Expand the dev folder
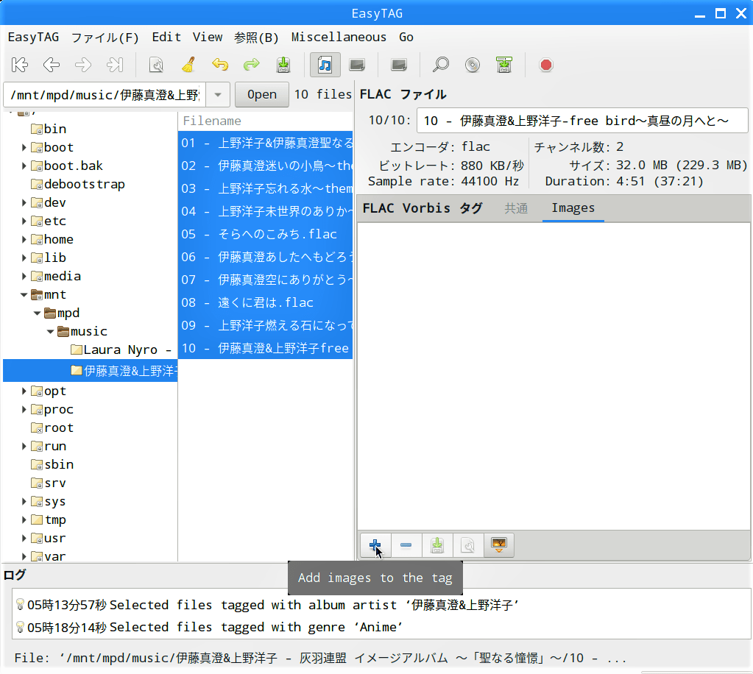 24,202
